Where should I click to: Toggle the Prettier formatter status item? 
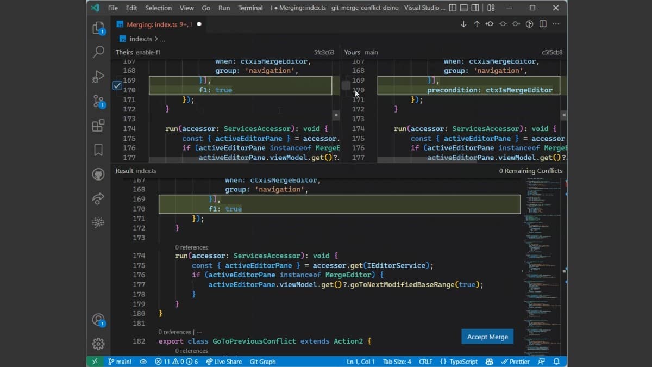[x=515, y=361]
